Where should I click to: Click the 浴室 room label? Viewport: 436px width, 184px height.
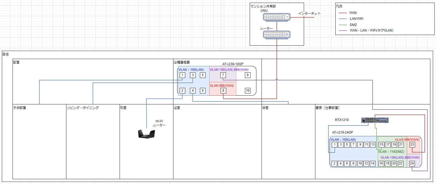(177, 108)
